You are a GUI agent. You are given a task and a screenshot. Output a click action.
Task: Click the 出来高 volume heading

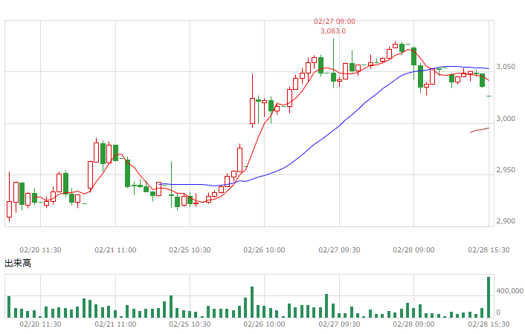[18, 263]
